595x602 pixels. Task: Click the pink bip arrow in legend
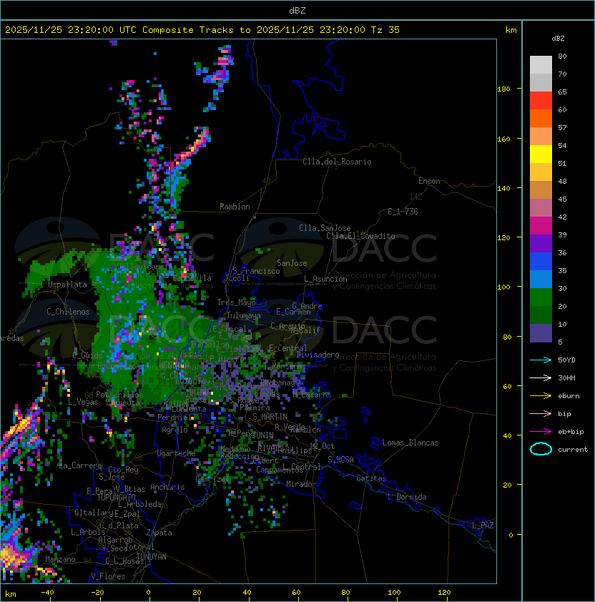pyautogui.click(x=541, y=413)
